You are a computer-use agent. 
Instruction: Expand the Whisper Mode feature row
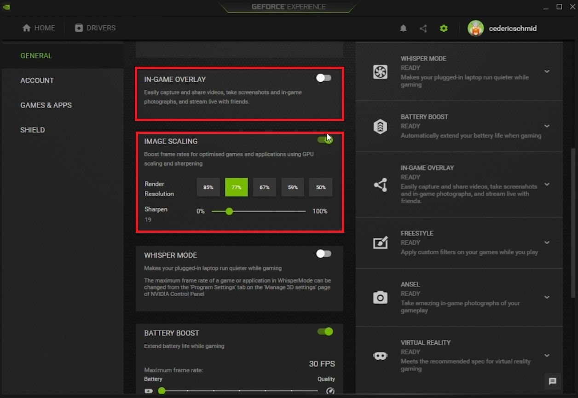click(x=547, y=72)
